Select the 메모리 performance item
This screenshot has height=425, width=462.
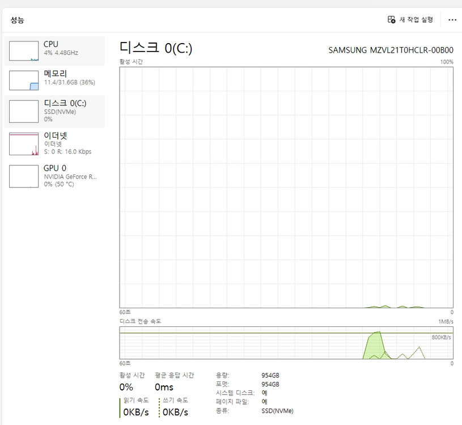(x=54, y=80)
